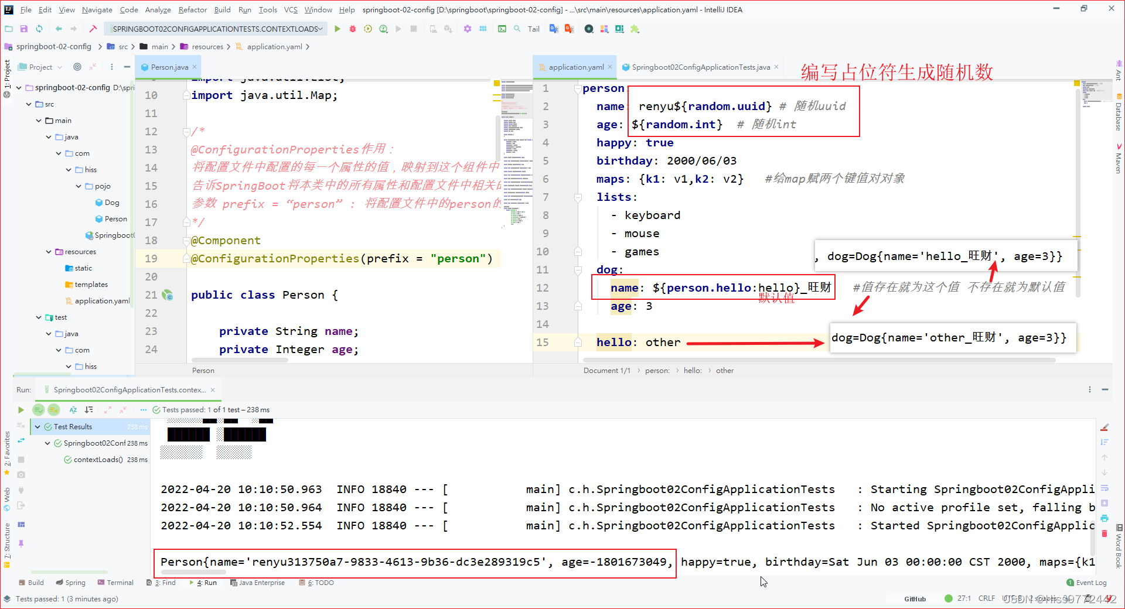This screenshot has width=1125, height=609.
Task: Switch to Person.java editor tab
Action: tap(169, 67)
